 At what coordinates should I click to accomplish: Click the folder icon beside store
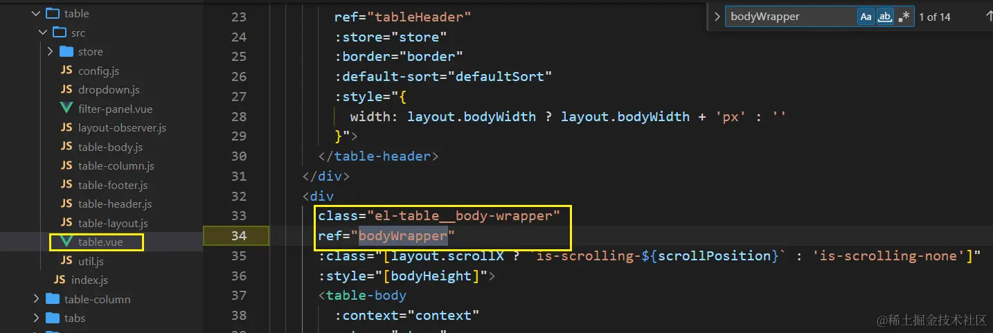66,51
